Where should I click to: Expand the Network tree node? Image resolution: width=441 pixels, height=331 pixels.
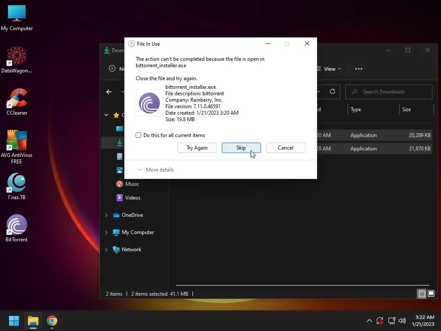106,250
